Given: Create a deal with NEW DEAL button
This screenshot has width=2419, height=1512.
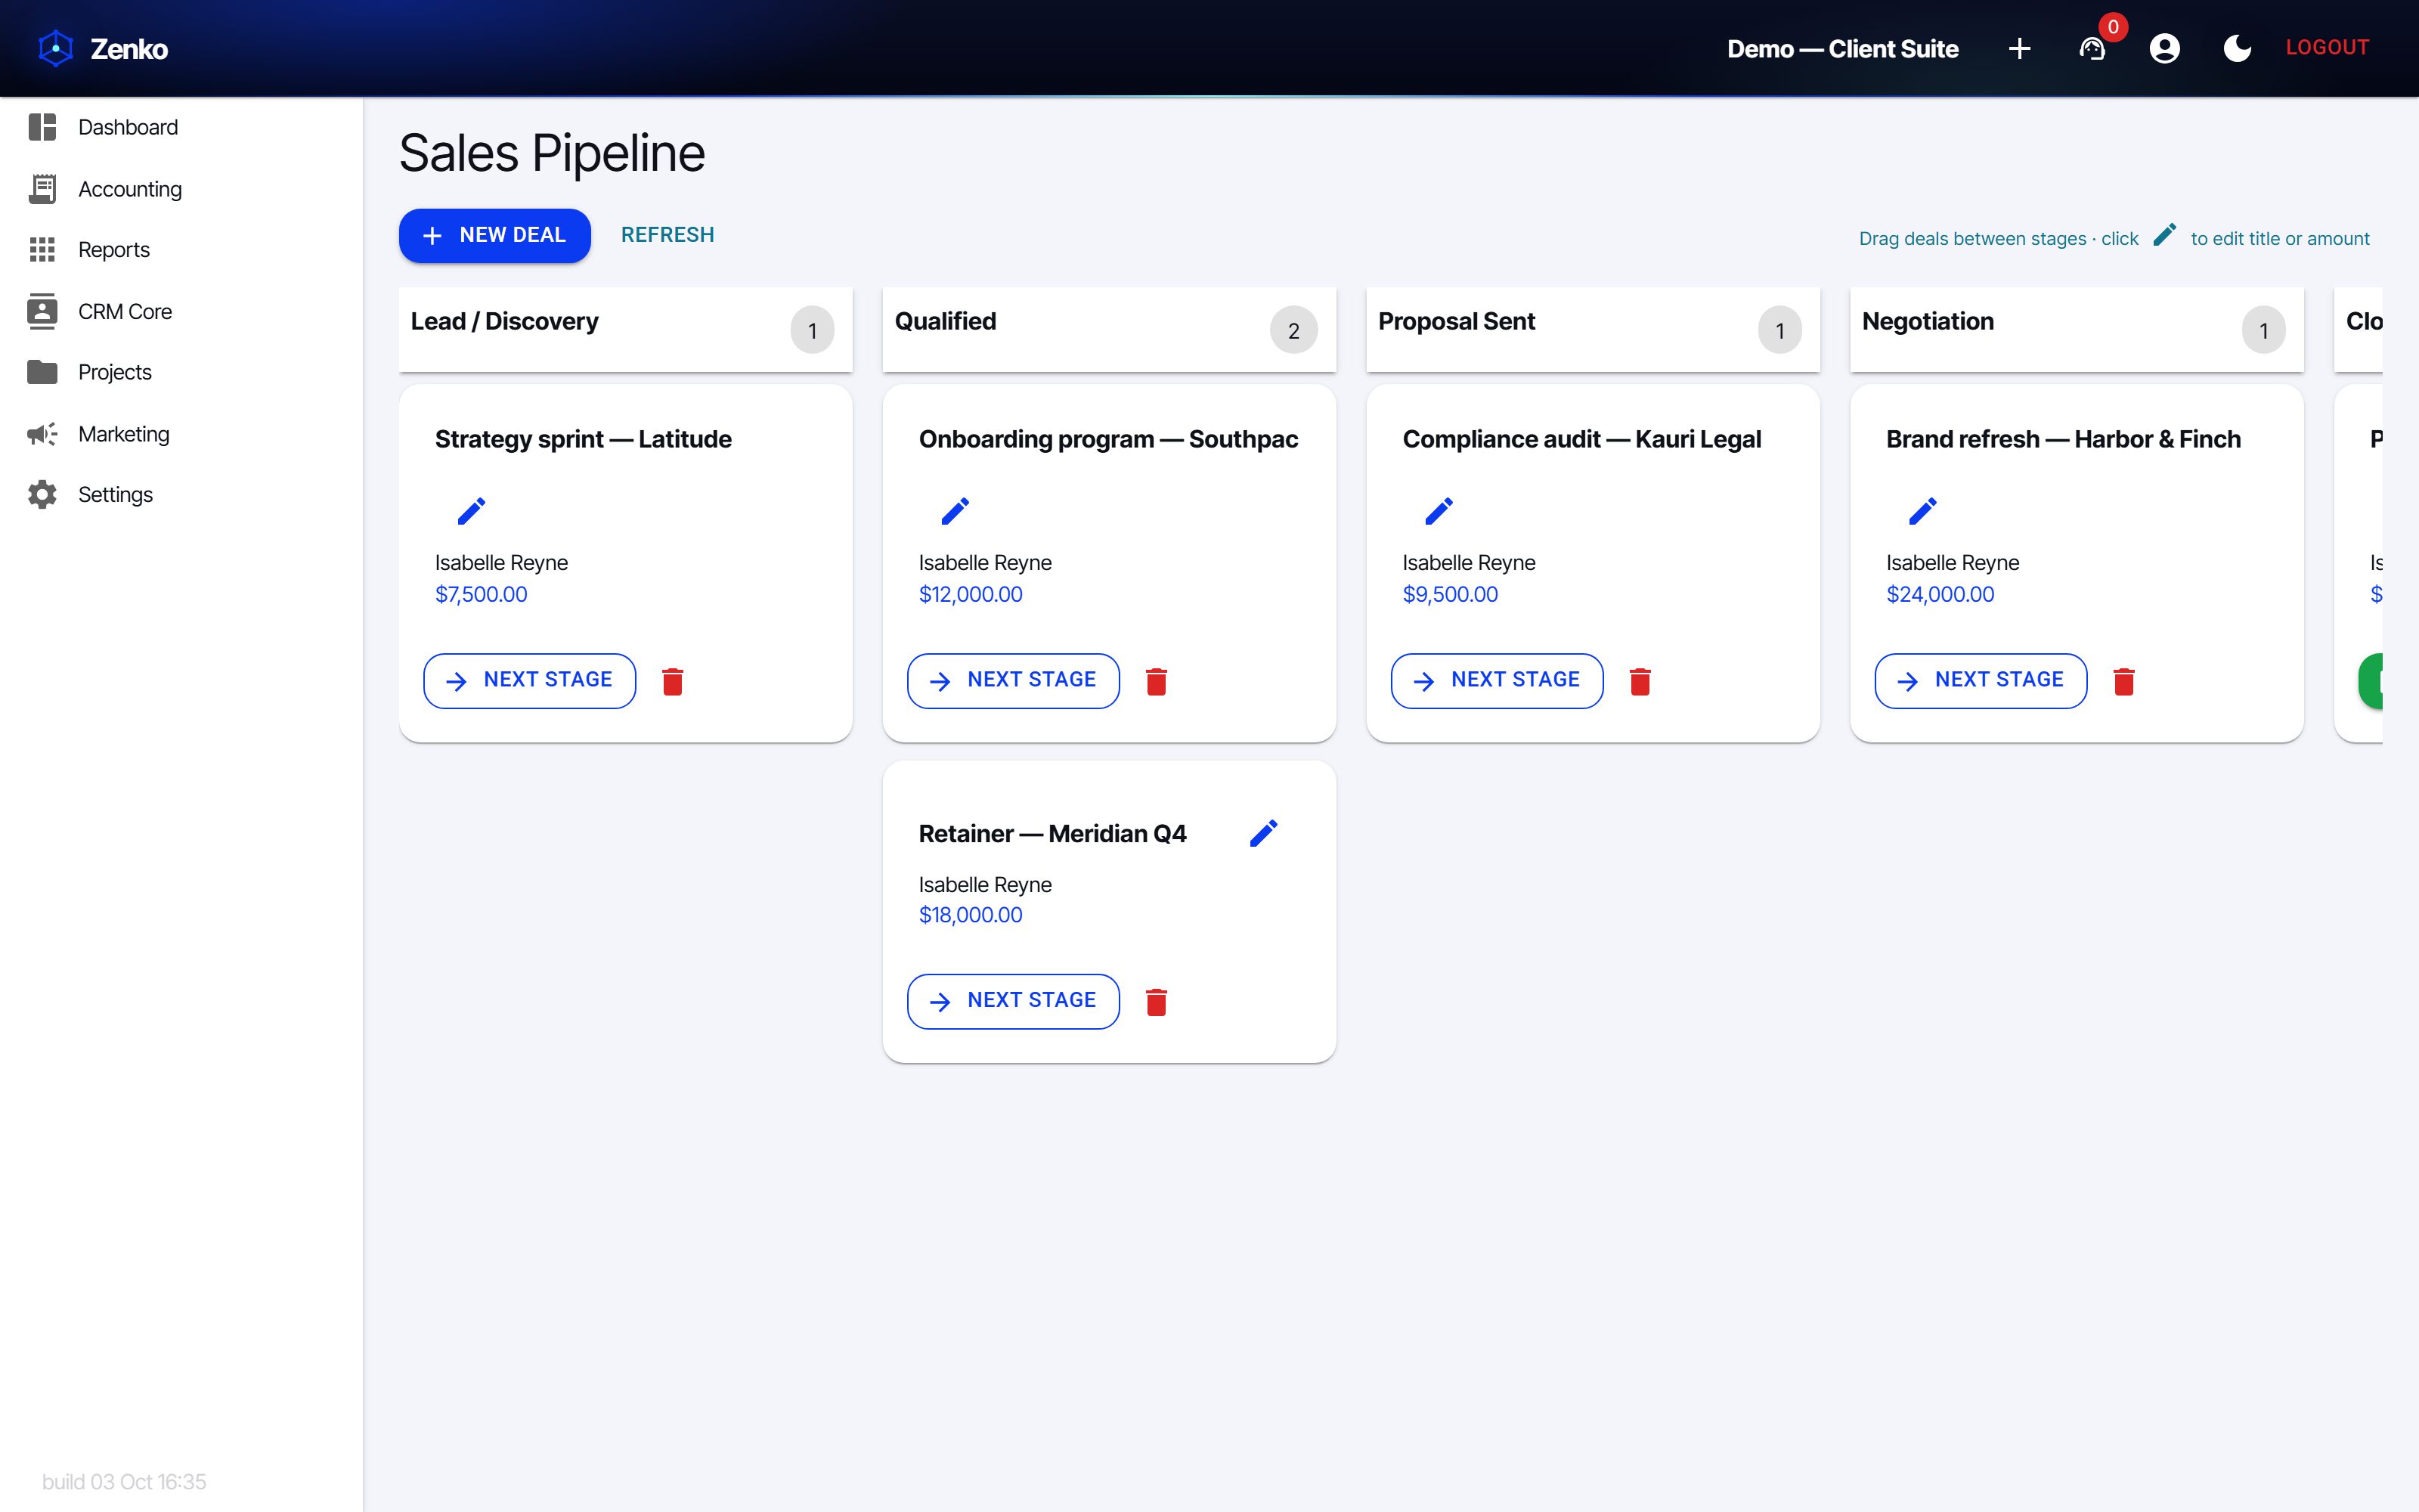Looking at the screenshot, I should 495,235.
